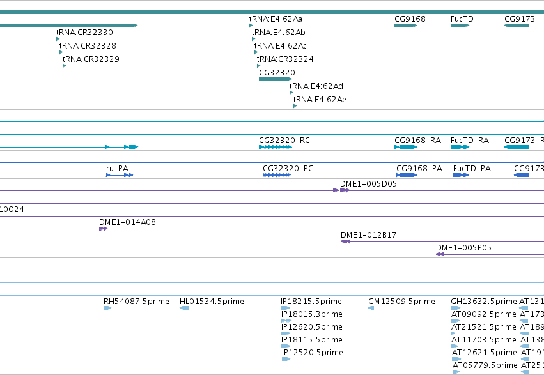Click the AT11703.5prime EST glyph
The width and height of the screenshot is (544, 375).
click(x=455, y=346)
